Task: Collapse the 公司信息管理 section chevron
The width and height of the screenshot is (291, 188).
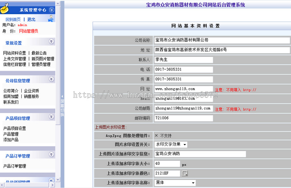Action: [x=51, y=79]
